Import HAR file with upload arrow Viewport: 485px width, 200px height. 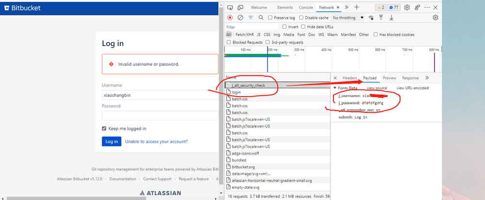tap(381, 17)
